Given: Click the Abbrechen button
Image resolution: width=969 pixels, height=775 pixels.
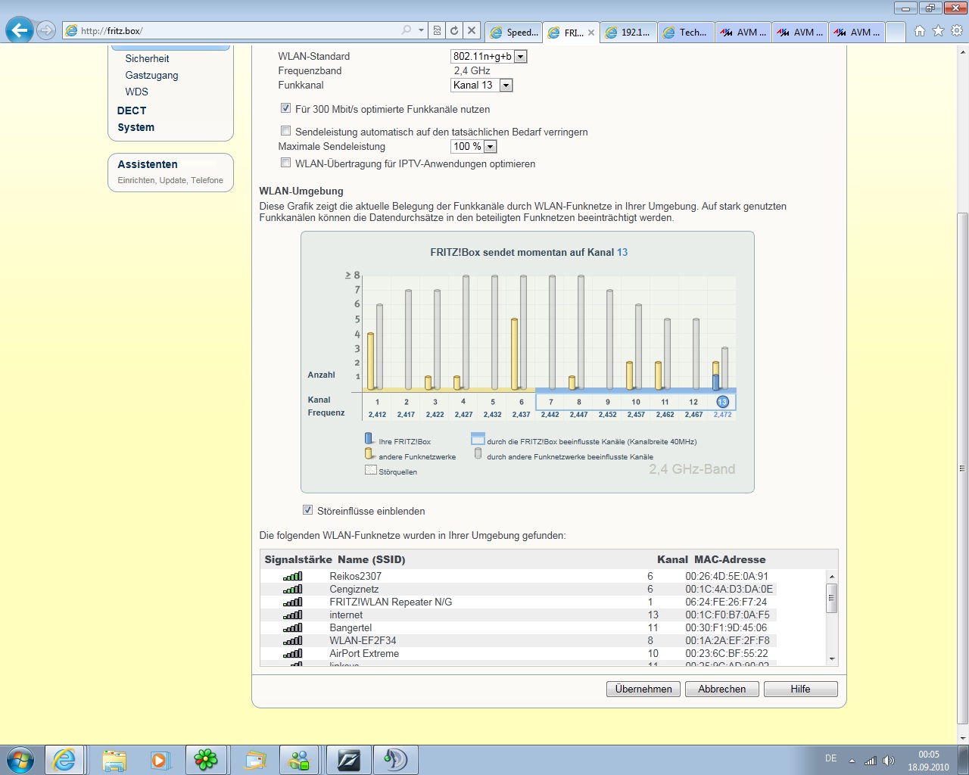Looking at the screenshot, I should pos(722,689).
